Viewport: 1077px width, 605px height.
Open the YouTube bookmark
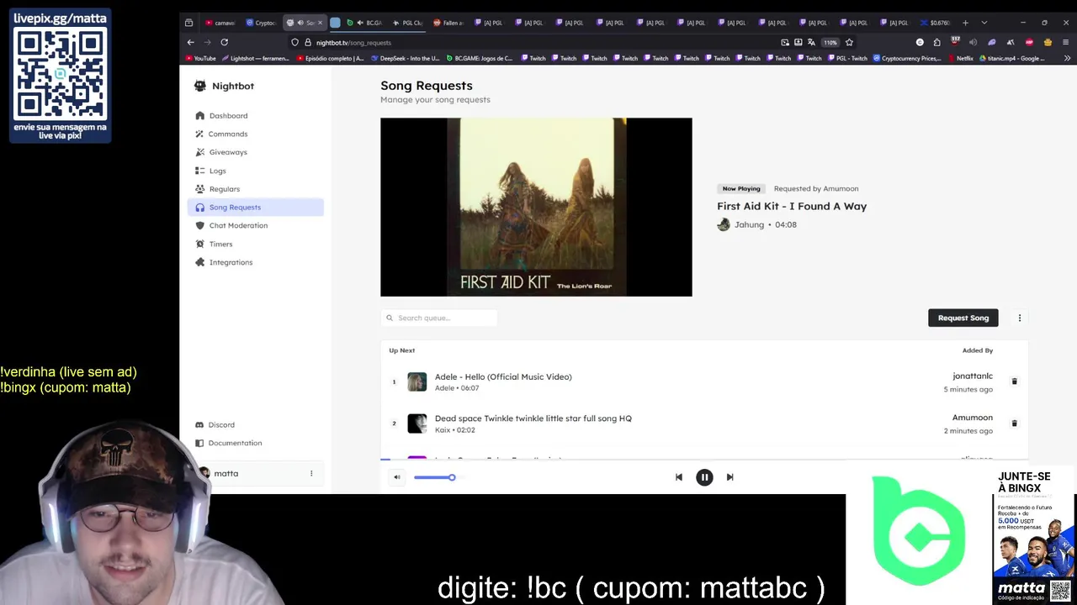point(200,59)
